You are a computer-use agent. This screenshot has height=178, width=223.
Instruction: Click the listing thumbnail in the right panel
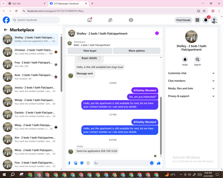click(x=191, y=36)
